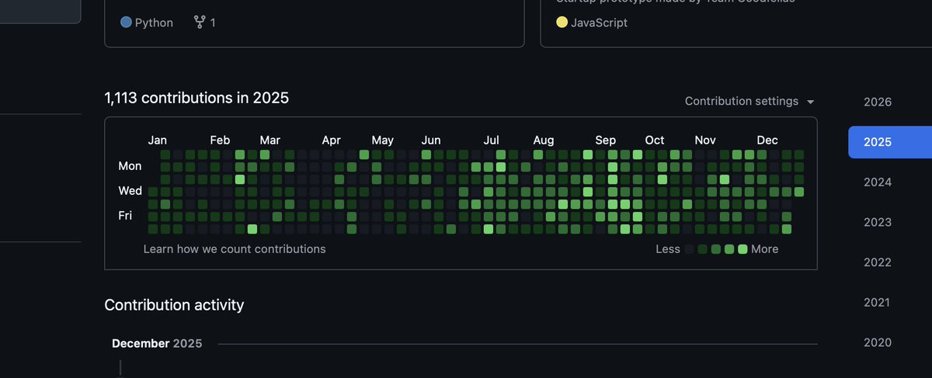Viewport: 932px width, 378px height.
Task: Select the highlighted 2025 year button
Action: click(890, 142)
